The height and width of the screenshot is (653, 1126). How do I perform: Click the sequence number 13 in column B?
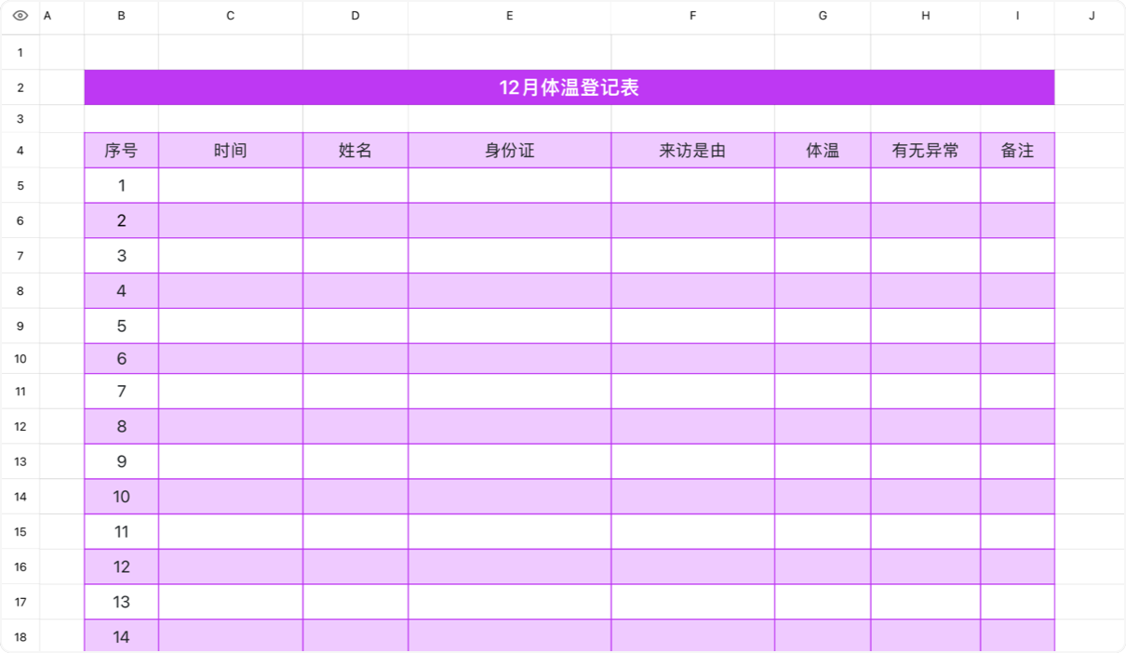(x=122, y=603)
